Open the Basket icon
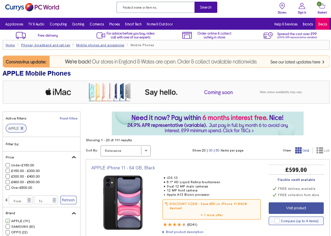This screenshot has width=331, height=236. (321, 6)
